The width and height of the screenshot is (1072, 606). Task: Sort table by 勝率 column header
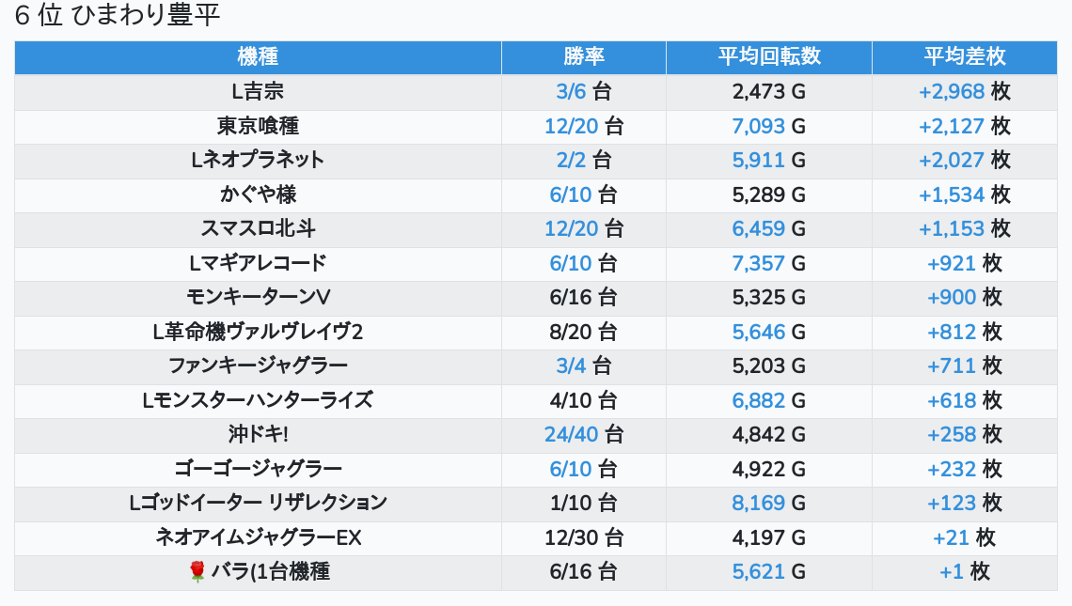tap(584, 56)
